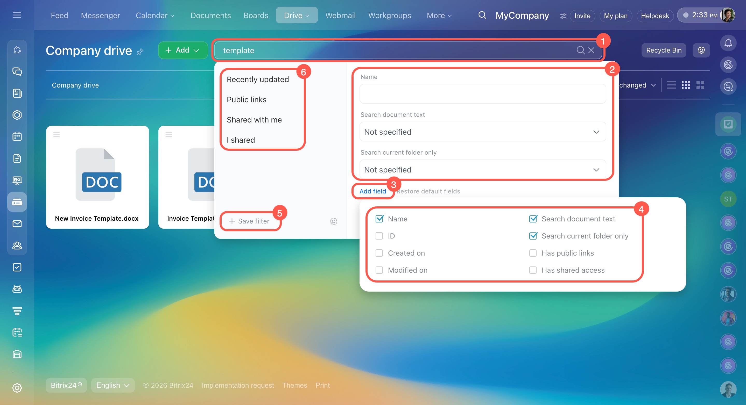The width and height of the screenshot is (746, 405).
Task: Switch to list view icon
Action: (x=671, y=85)
